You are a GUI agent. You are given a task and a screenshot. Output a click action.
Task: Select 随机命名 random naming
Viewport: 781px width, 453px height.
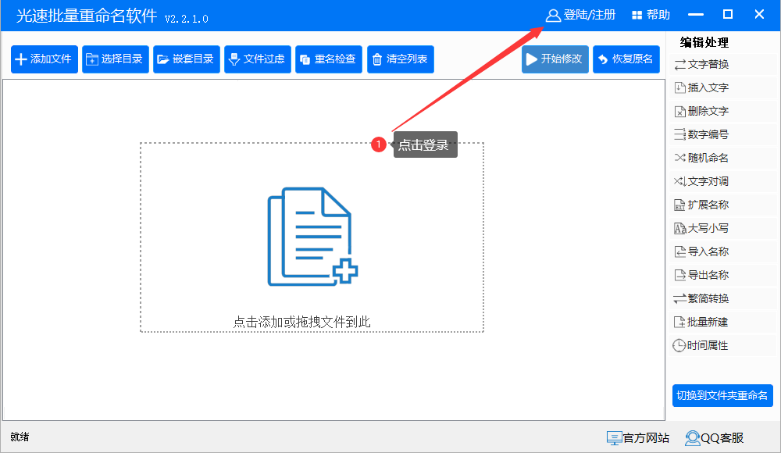723,158
